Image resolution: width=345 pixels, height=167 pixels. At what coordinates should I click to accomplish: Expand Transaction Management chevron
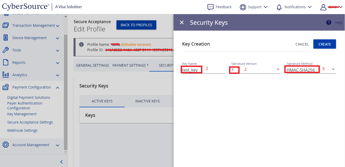pyautogui.click(x=58, y=26)
